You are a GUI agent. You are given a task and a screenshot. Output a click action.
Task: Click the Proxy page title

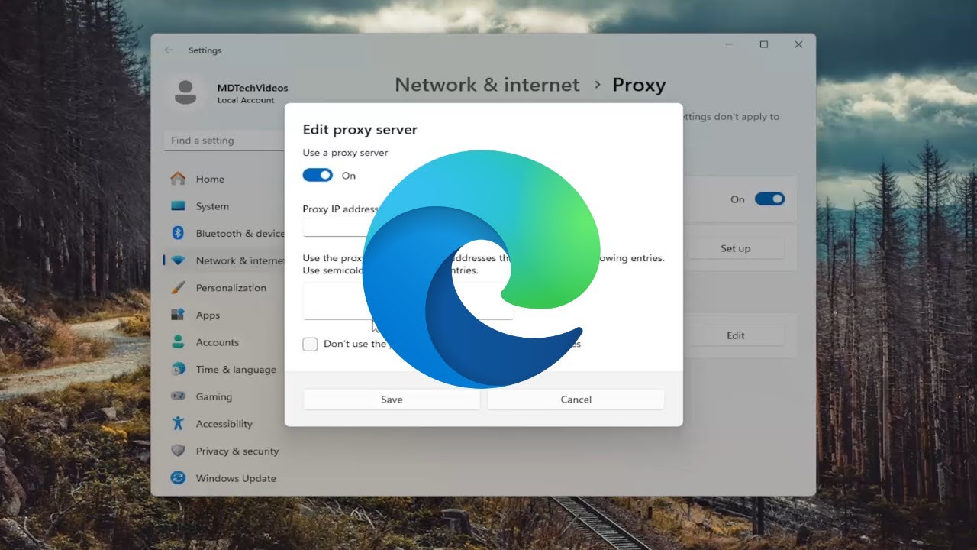(639, 85)
